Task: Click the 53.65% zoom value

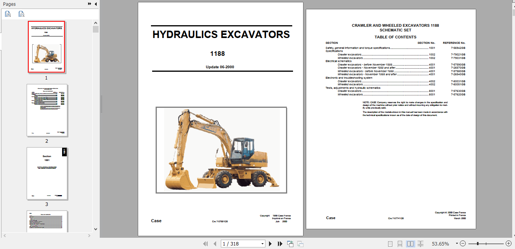Action: coord(440,244)
